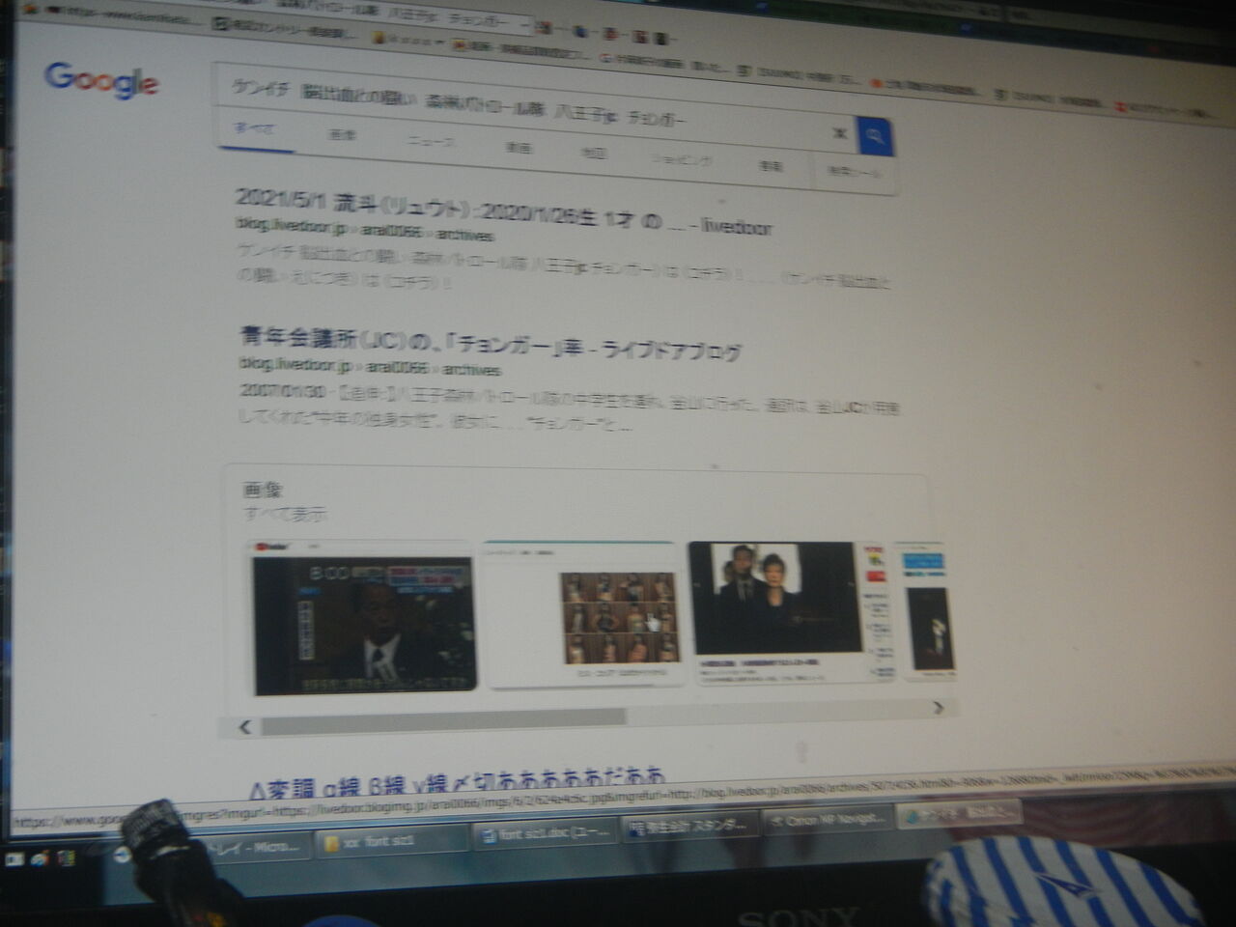The height and width of the screenshot is (927, 1236).
Task: Open the grid of portraits image thumbnail
Action: 580,616
